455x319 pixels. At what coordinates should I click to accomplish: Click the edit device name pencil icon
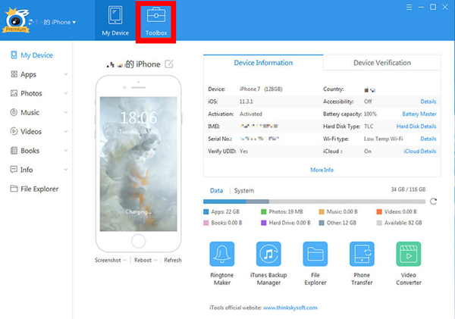(x=169, y=64)
